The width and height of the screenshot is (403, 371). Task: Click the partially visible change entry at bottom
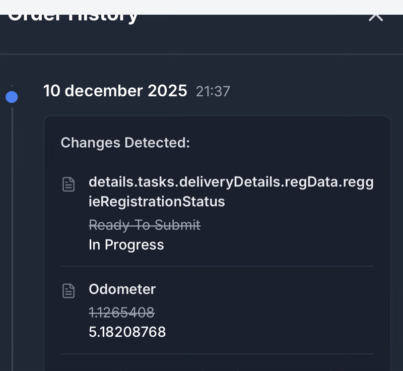click(151, 369)
